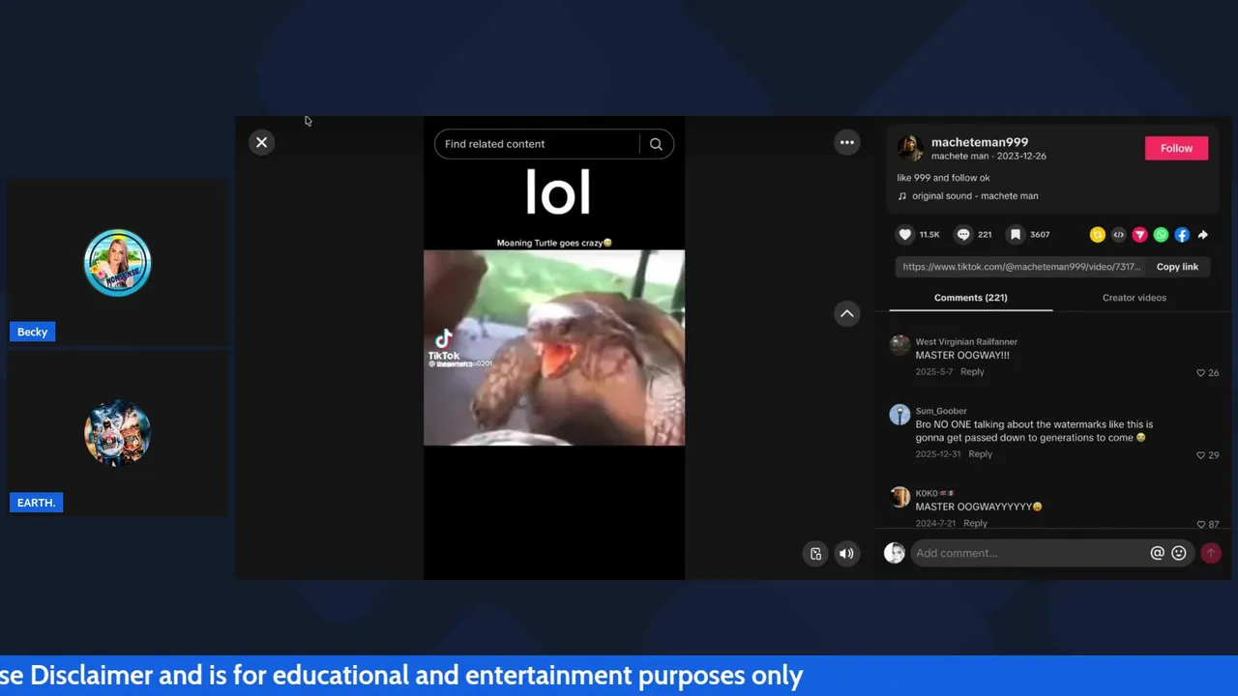This screenshot has height=696, width=1238.
Task: Click macheteman999 username
Action: [x=979, y=142]
